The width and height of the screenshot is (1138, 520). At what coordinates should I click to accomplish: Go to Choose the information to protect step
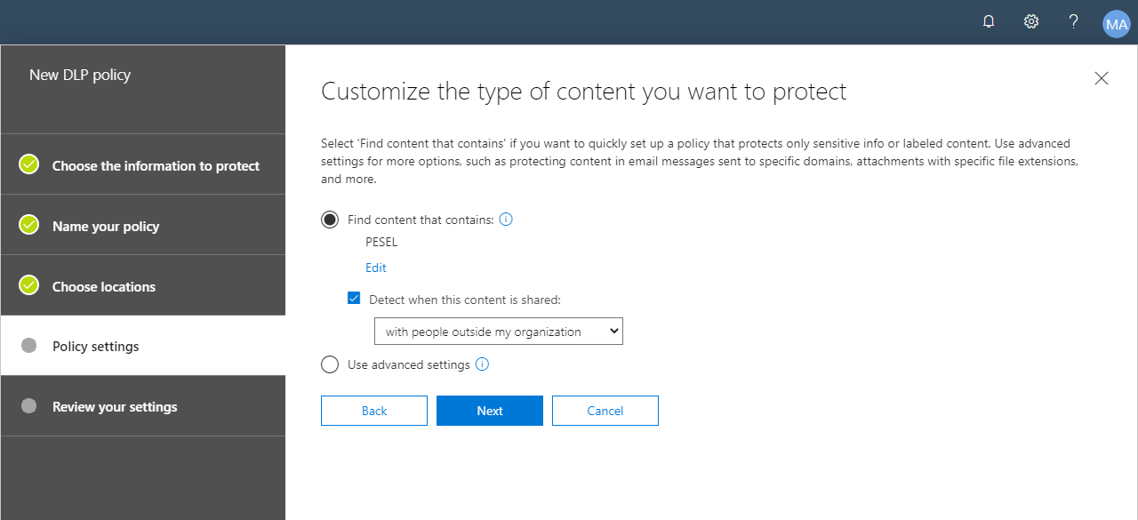142,164
